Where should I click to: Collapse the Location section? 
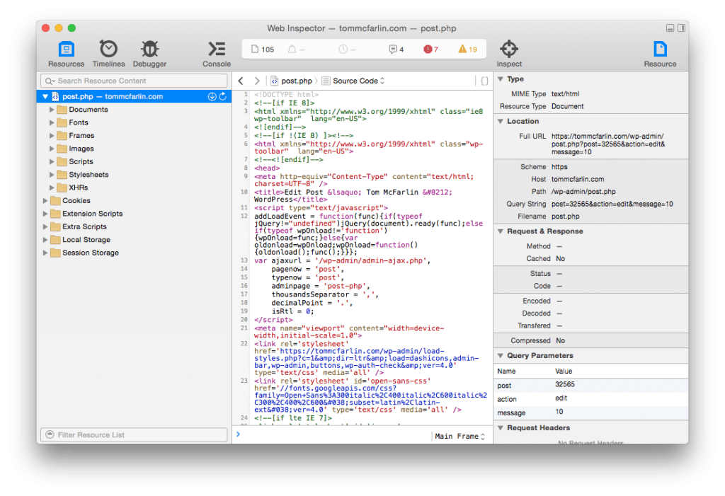click(x=501, y=121)
